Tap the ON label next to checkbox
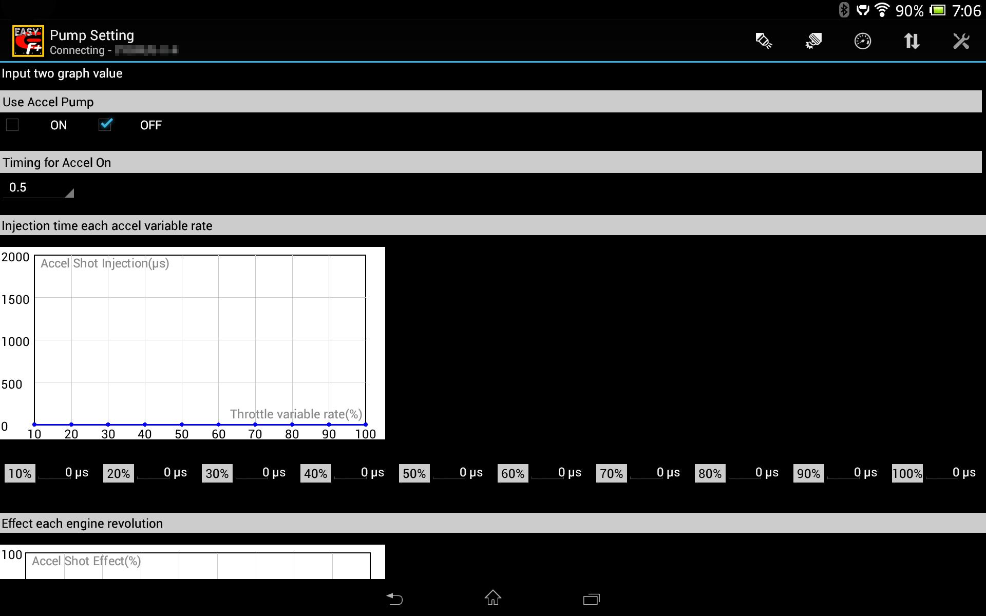 click(59, 125)
